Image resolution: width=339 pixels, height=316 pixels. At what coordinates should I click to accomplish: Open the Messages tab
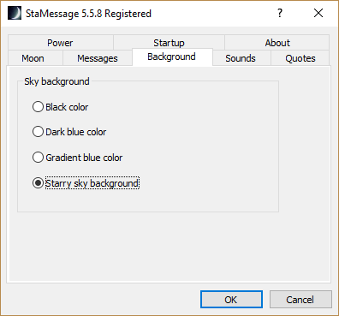pos(98,58)
